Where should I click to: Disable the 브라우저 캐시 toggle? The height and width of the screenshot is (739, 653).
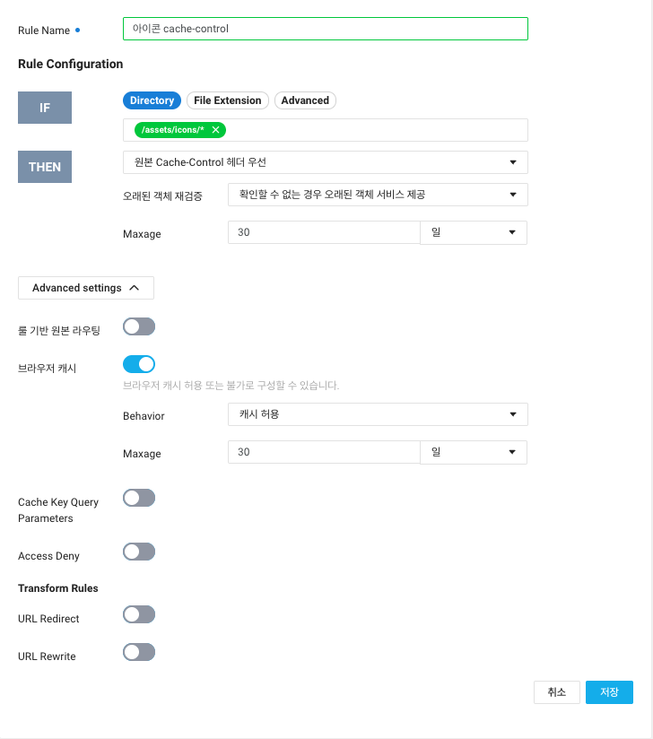[x=138, y=363]
